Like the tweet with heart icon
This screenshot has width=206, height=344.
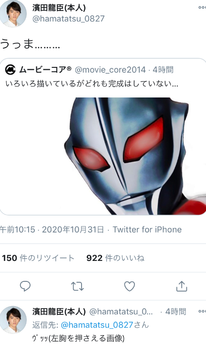[129, 286]
